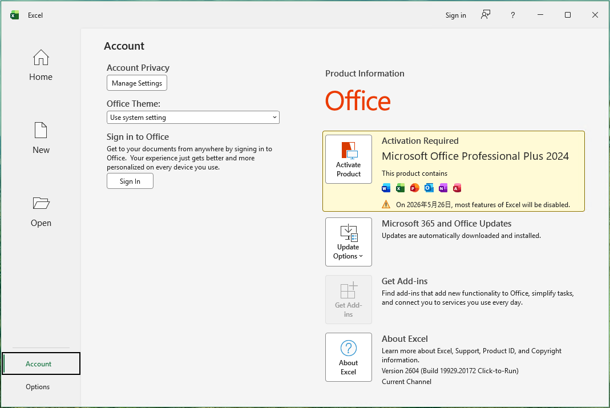Click the Access app icon
Image resolution: width=610 pixels, height=408 pixels.
(x=457, y=188)
